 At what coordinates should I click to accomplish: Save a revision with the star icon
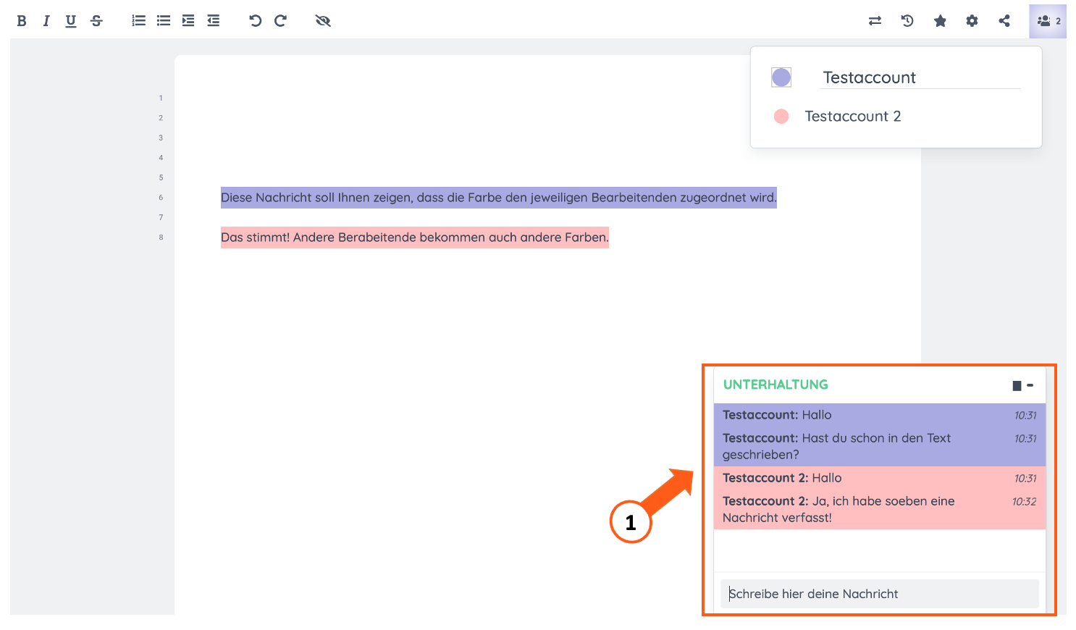pos(940,21)
